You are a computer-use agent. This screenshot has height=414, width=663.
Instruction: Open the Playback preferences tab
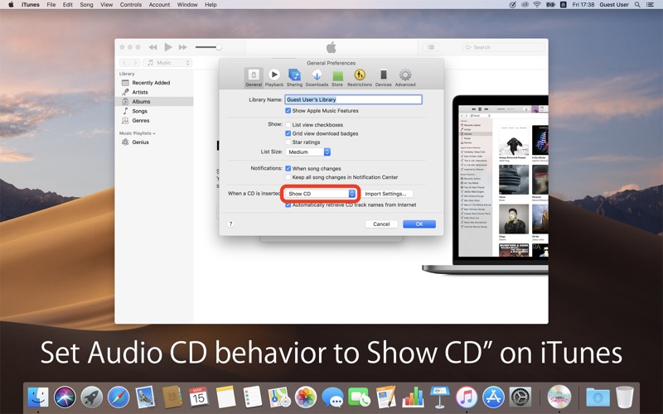click(x=274, y=78)
